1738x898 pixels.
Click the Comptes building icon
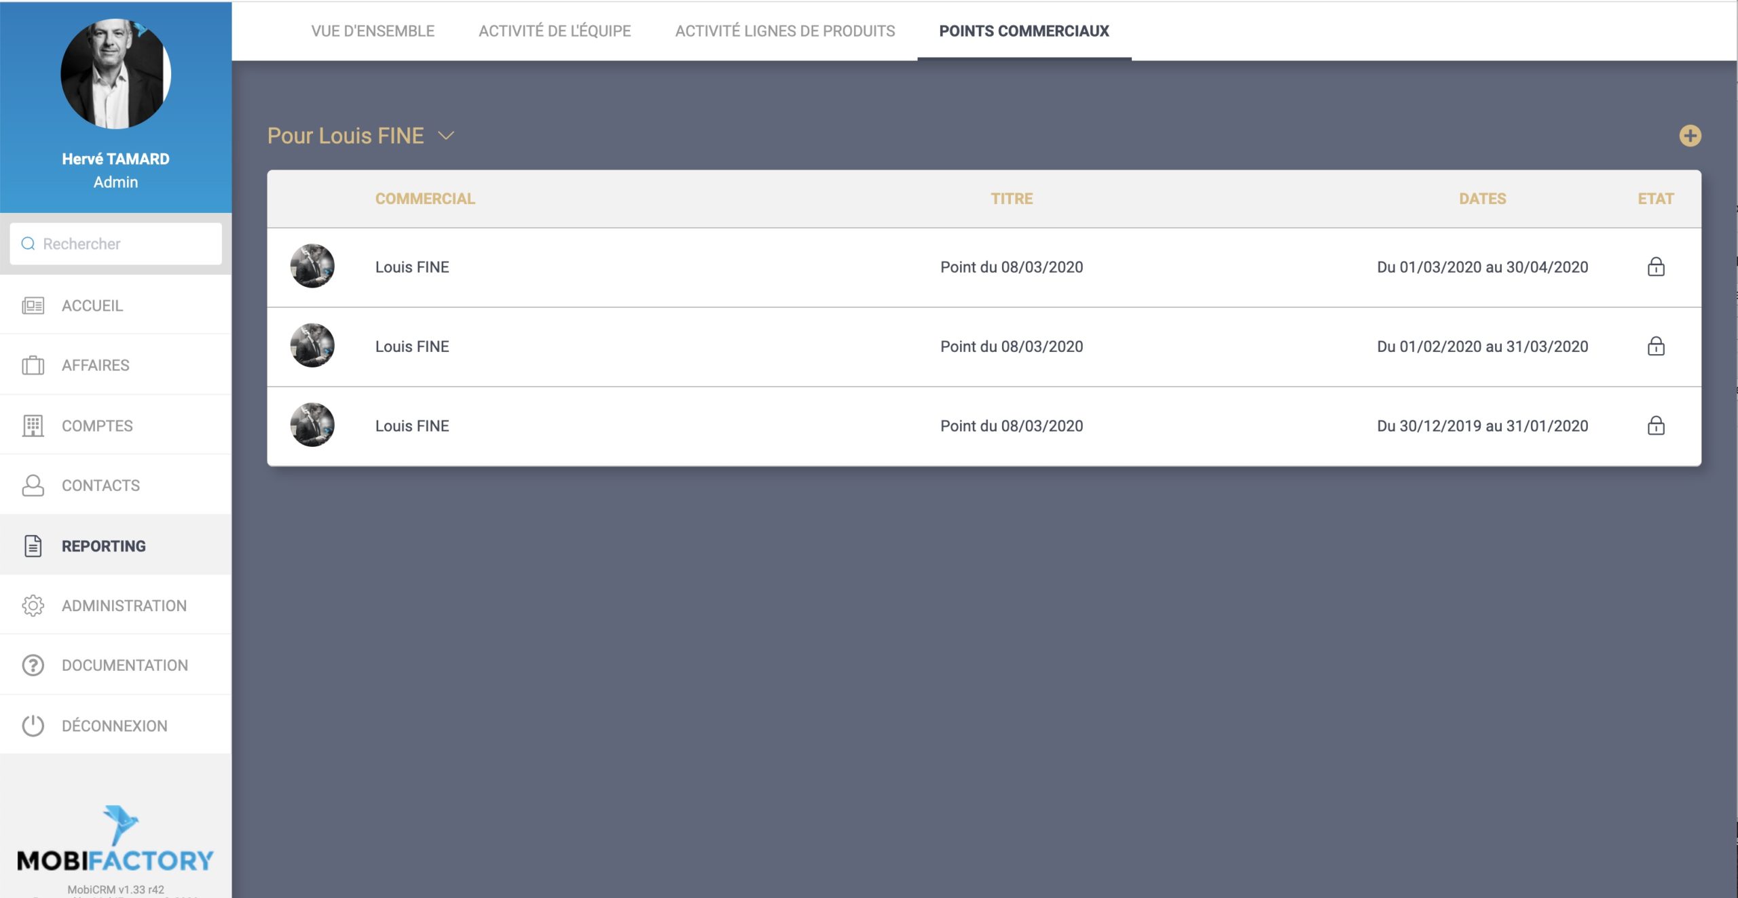tap(33, 426)
